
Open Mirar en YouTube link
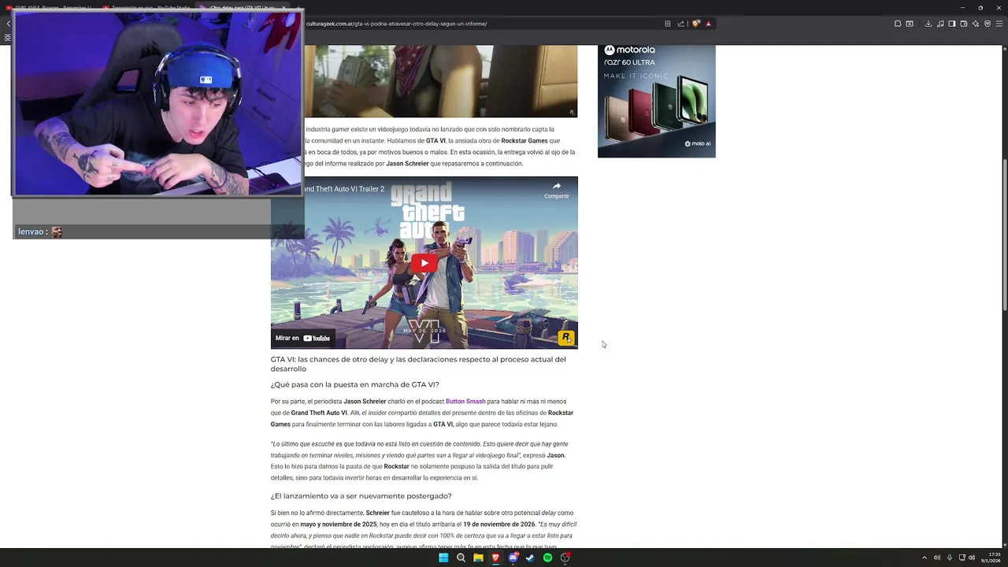point(303,338)
